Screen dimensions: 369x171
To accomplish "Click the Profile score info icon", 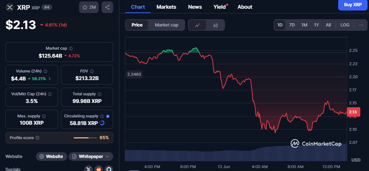I will (37, 138).
